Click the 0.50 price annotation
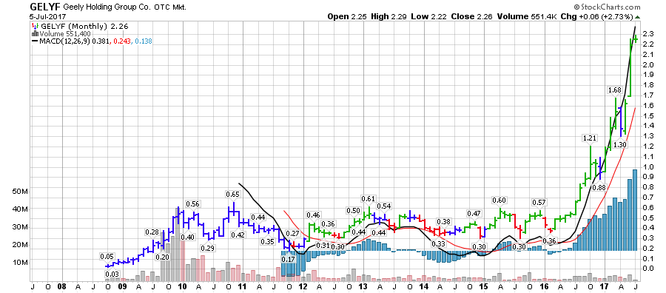Screen dimensions: 666x293 354,211
